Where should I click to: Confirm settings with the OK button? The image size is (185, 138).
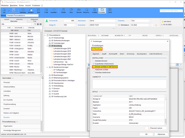tap(146, 134)
